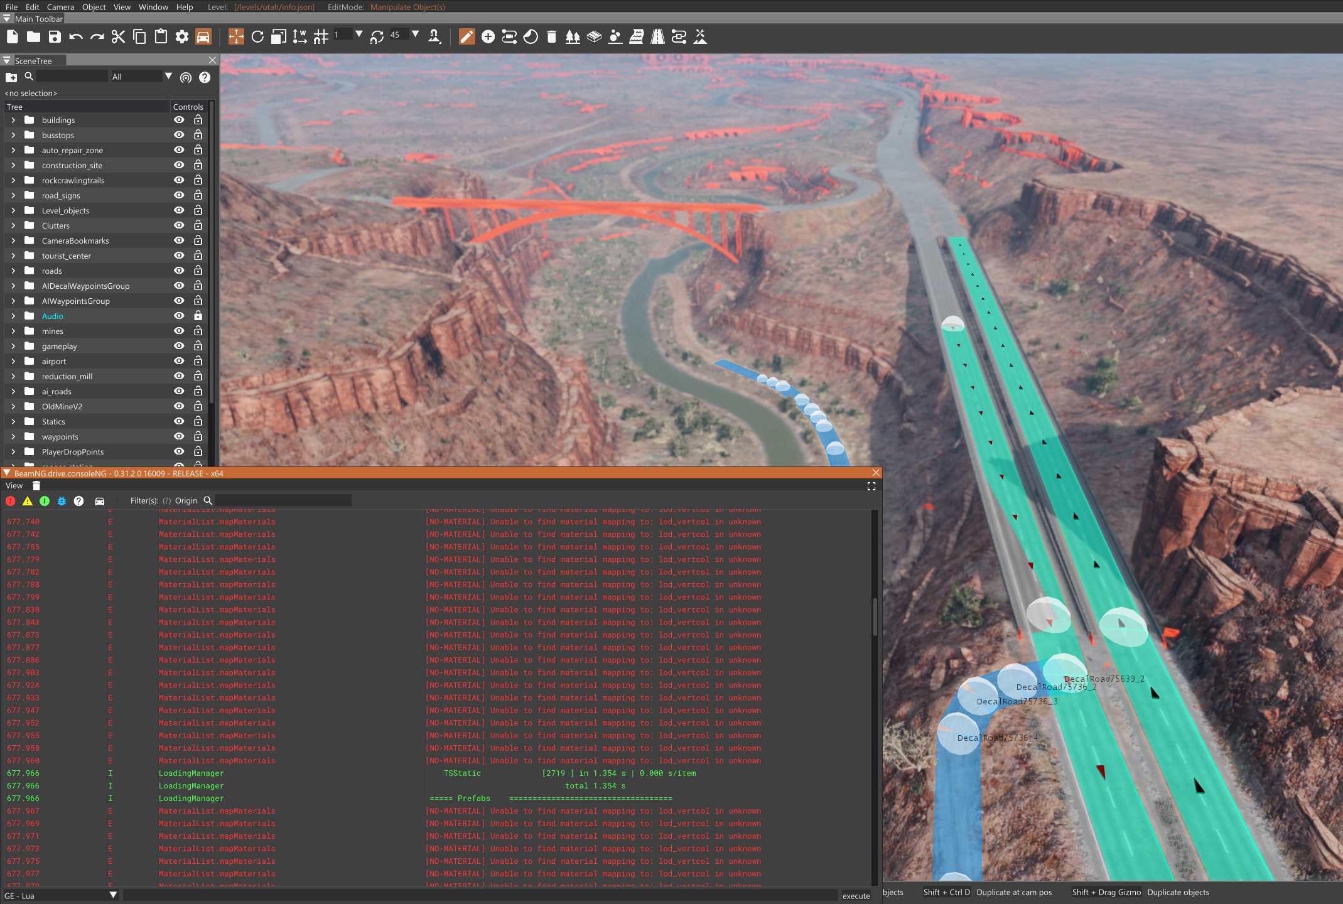Click the bug debug filter in console
Screen dimensions: 1343x904
(62, 501)
